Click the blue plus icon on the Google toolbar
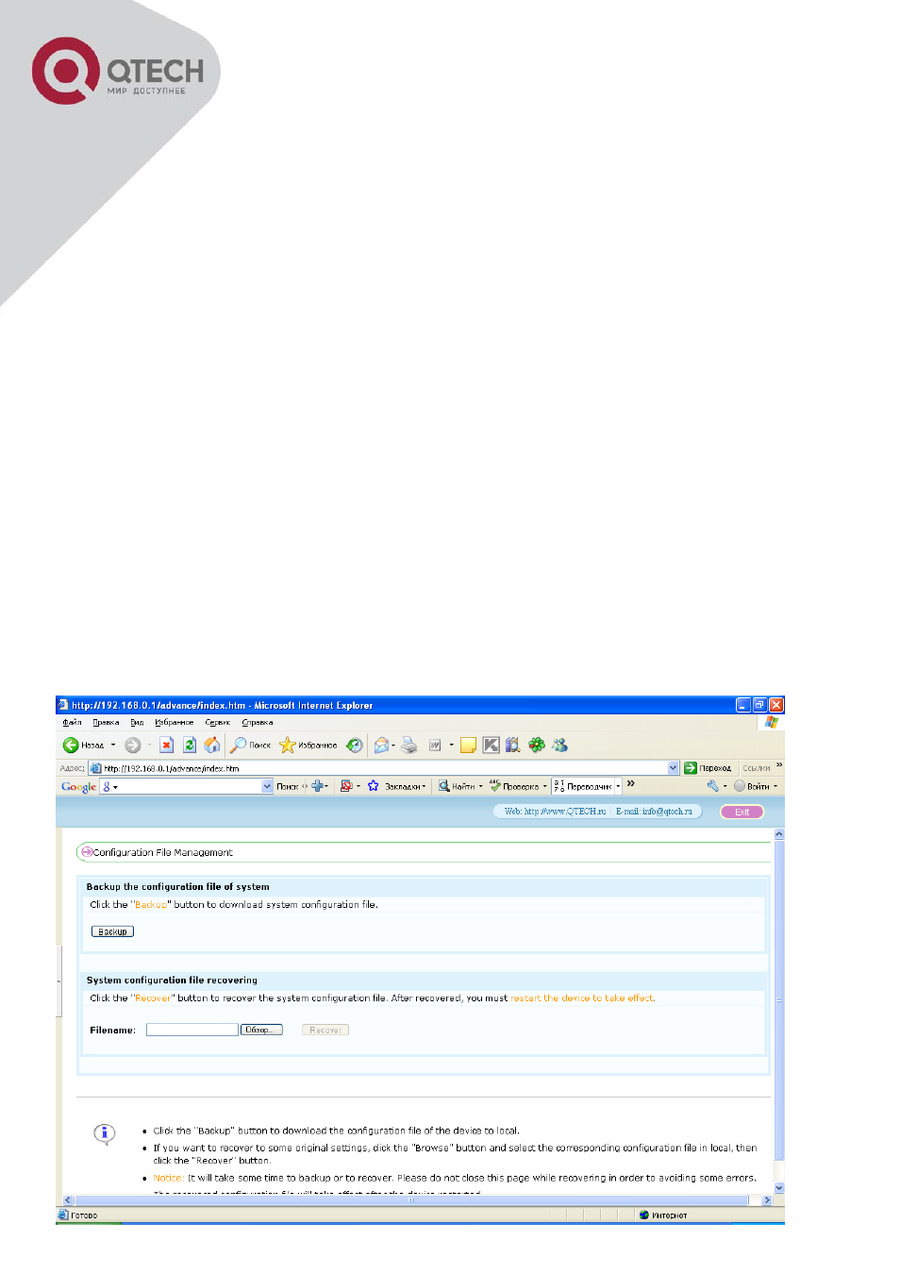This screenshot has width=900, height=1274. coord(318,785)
